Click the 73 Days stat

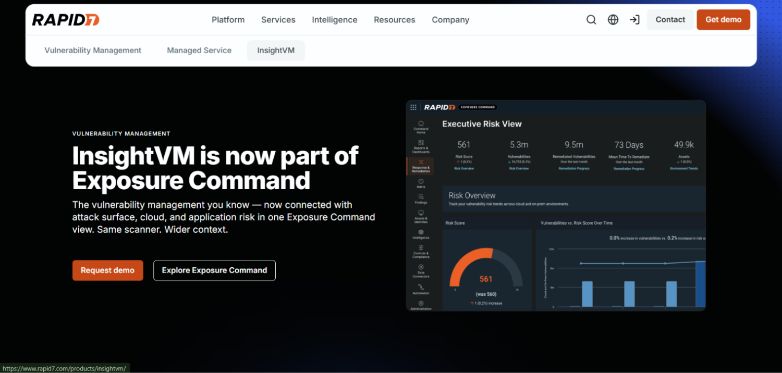(x=629, y=145)
